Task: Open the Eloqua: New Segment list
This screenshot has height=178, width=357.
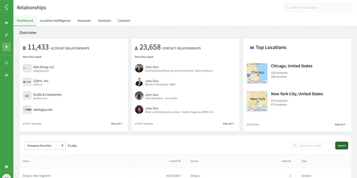Action: tap(37, 176)
